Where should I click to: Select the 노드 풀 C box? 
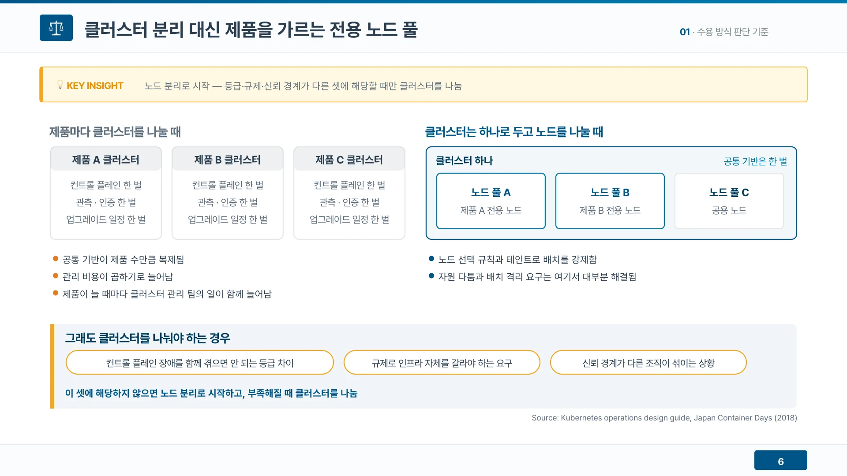729,201
